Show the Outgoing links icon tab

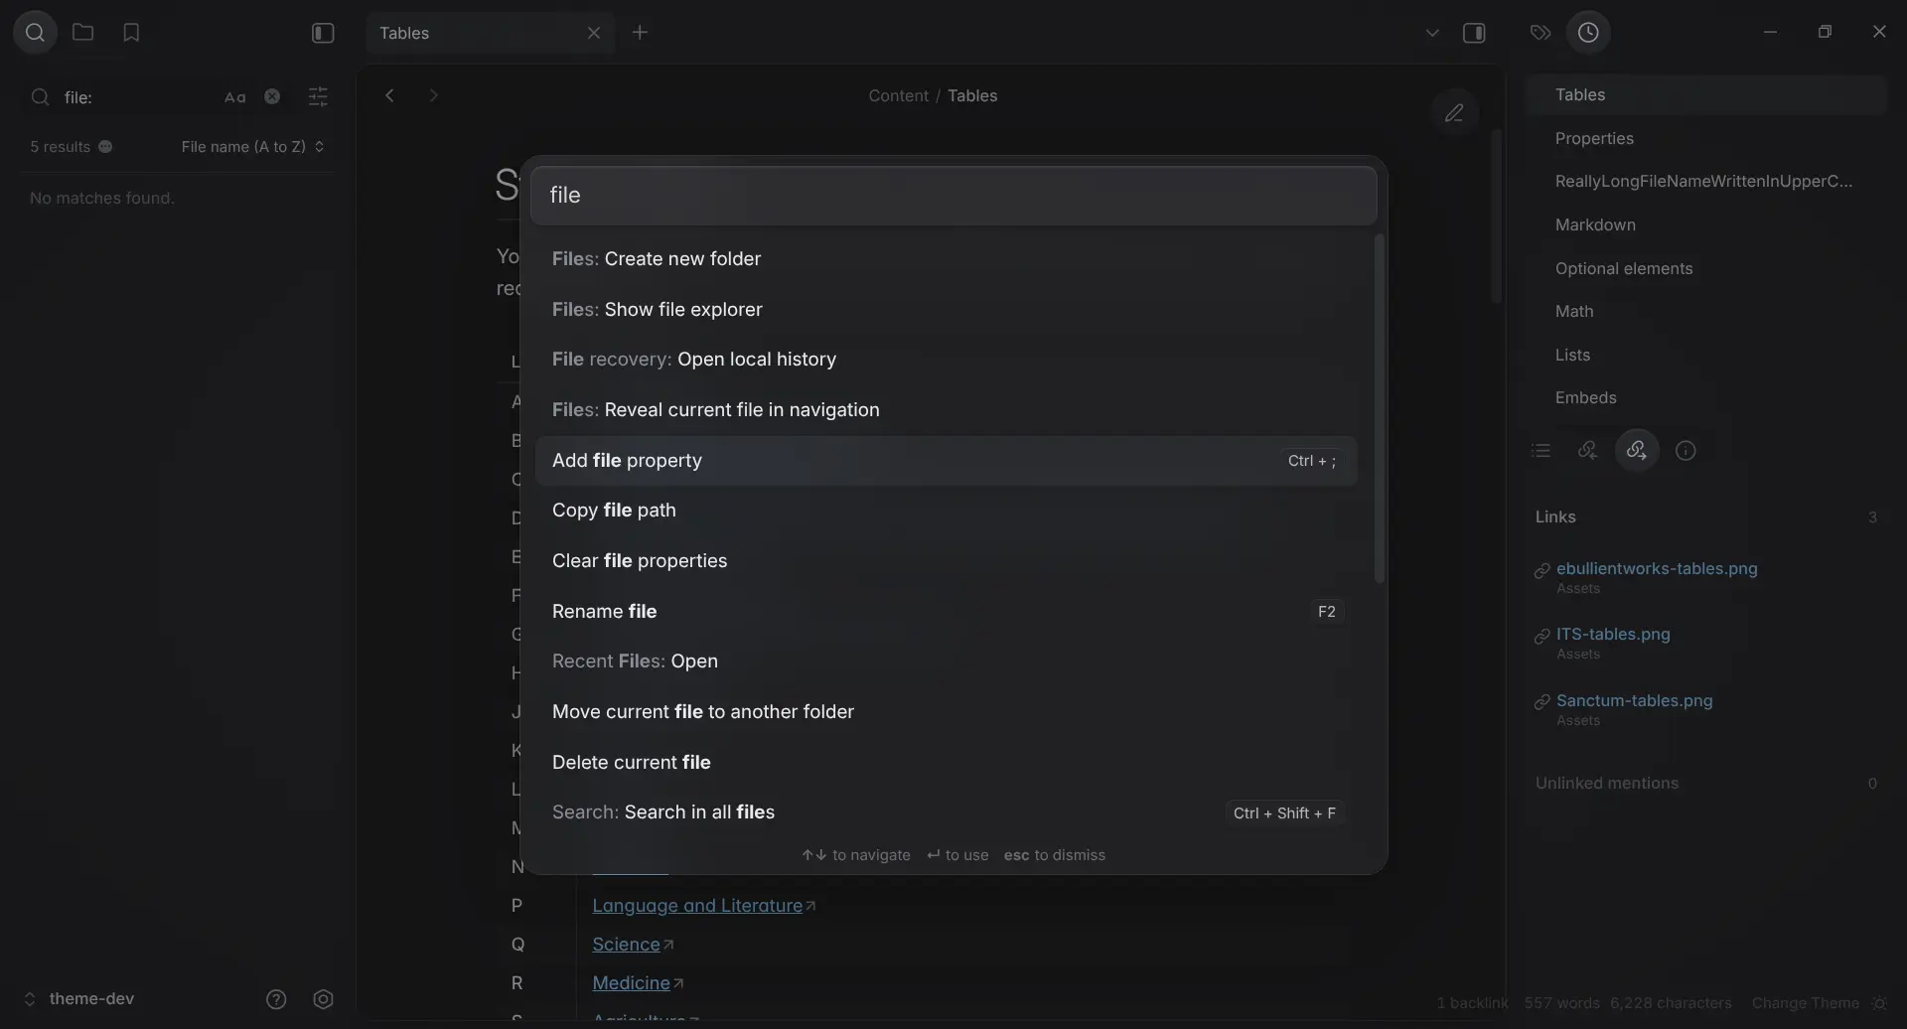(1637, 451)
